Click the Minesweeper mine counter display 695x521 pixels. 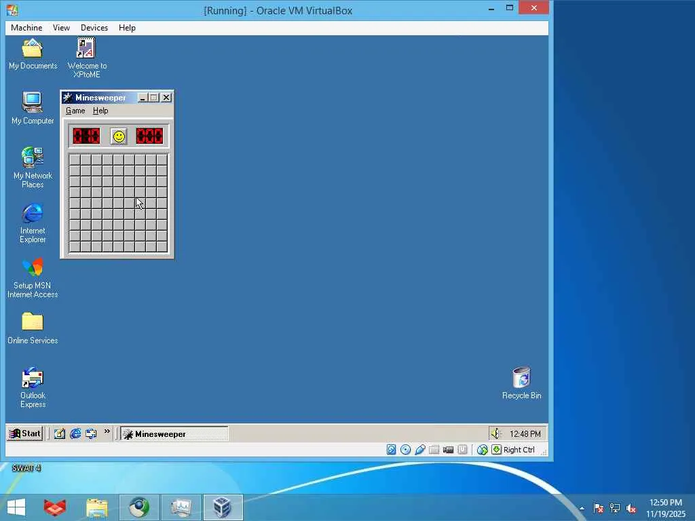click(x=86, y=136)
